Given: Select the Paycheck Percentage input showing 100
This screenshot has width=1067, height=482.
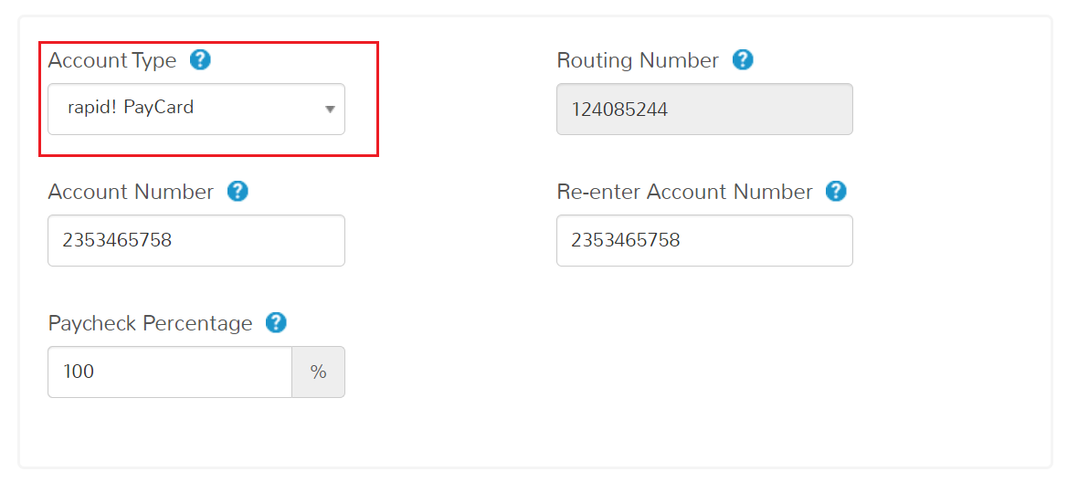Looking at the screenshot, I should coord(169,372).
